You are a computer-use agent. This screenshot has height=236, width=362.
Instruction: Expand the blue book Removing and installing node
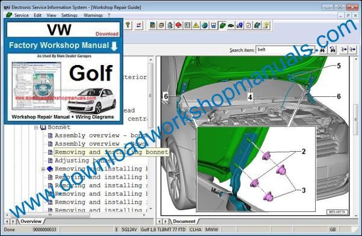(x=43, y=169)
